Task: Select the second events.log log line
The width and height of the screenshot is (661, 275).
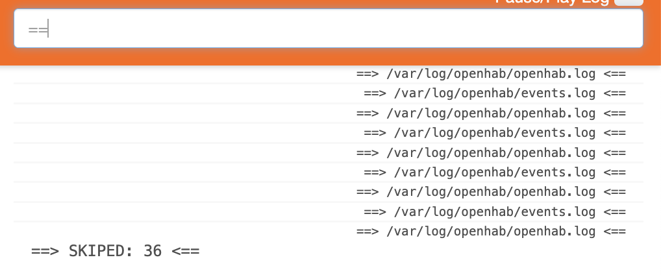Action: click(495, 133)
